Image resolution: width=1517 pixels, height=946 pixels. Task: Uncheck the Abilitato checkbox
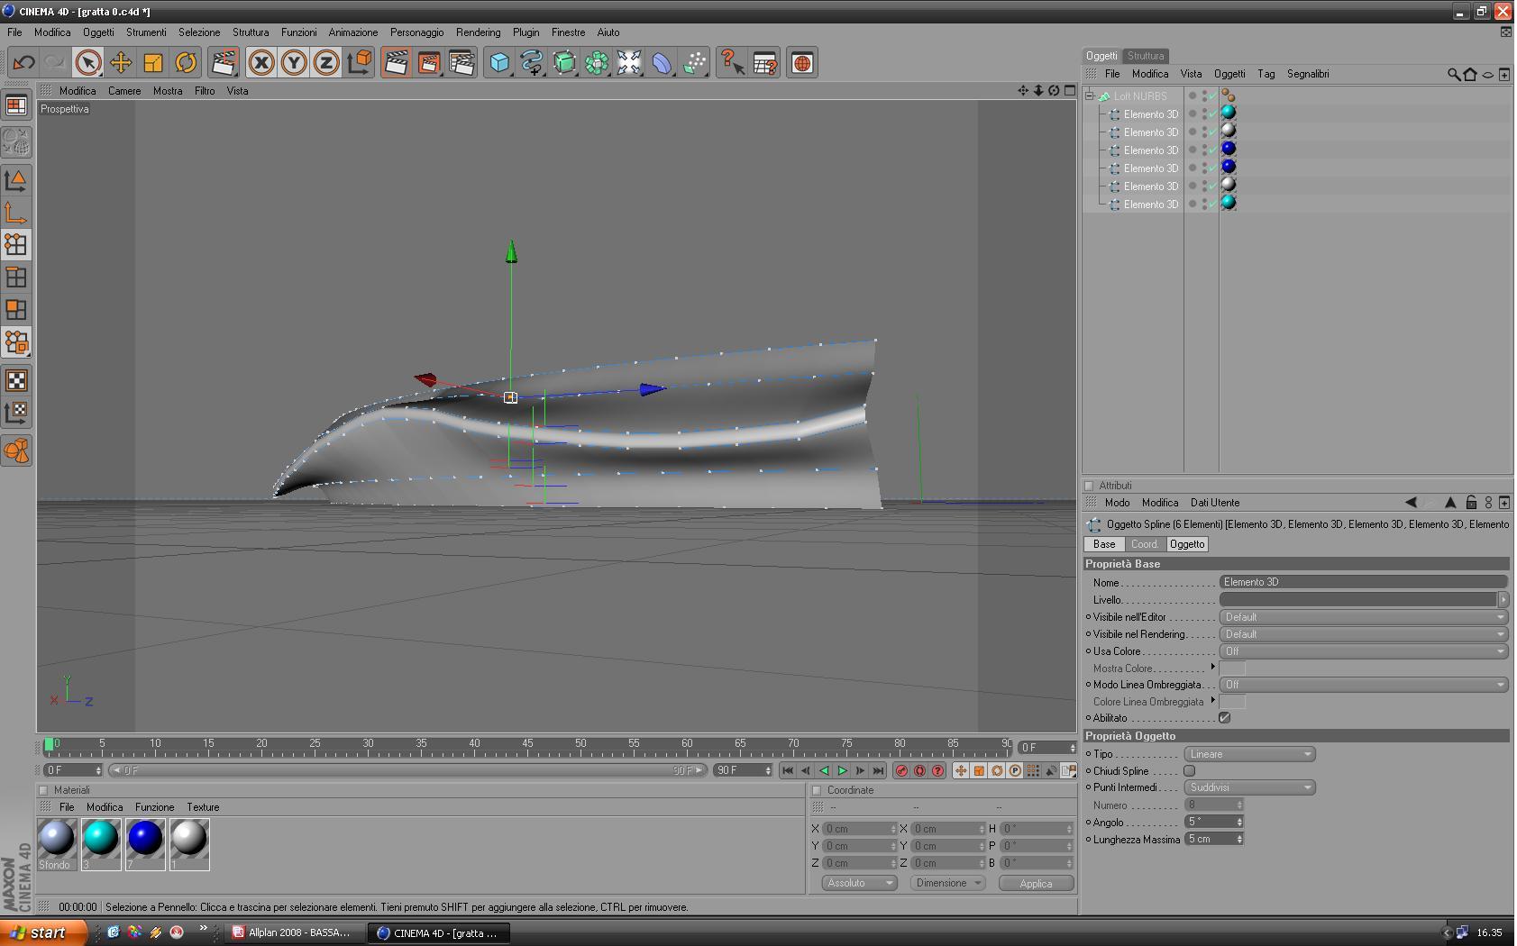point(1224,718)
